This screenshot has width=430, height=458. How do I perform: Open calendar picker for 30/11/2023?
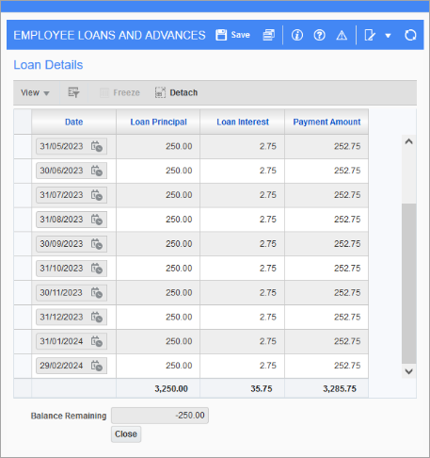click(x=97, y=293)
